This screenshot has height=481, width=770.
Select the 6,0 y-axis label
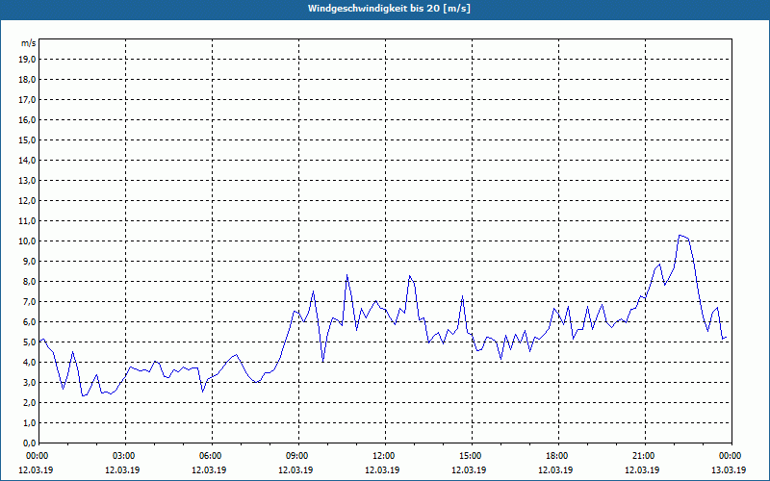pyautogui.click(x=30, y=321)
